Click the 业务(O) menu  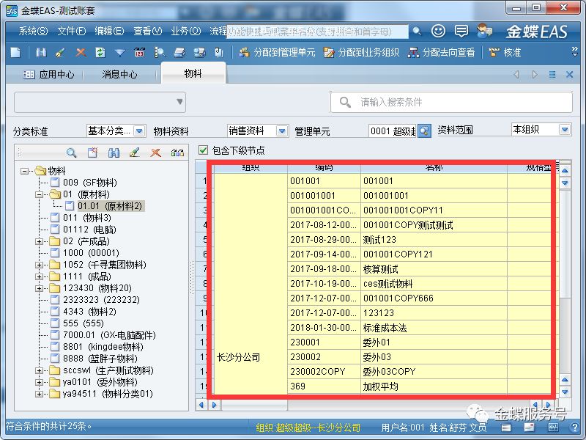pos(186,31)
